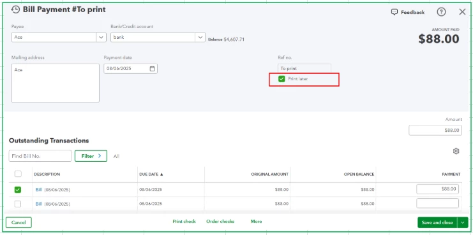The width and height of the screenshot is (473, 235).
Task: Open the help question mark icon
Action: (x=441, y=12)
